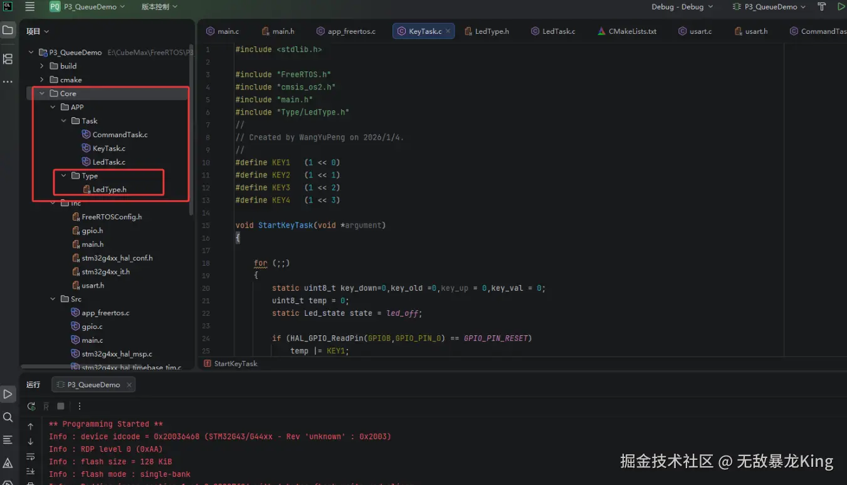Viewport: 847px width, 485px height.
Task: Expand the build folder
Action: (x=42, y=66)
